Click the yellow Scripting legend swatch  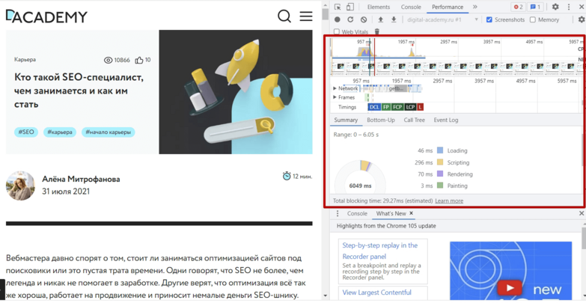440,162
